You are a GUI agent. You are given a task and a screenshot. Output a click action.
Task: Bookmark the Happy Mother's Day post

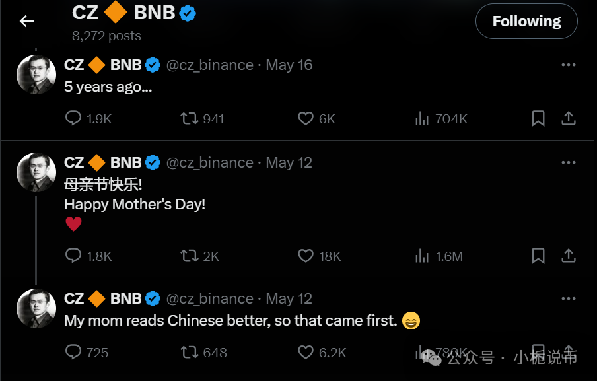(538, 256)
